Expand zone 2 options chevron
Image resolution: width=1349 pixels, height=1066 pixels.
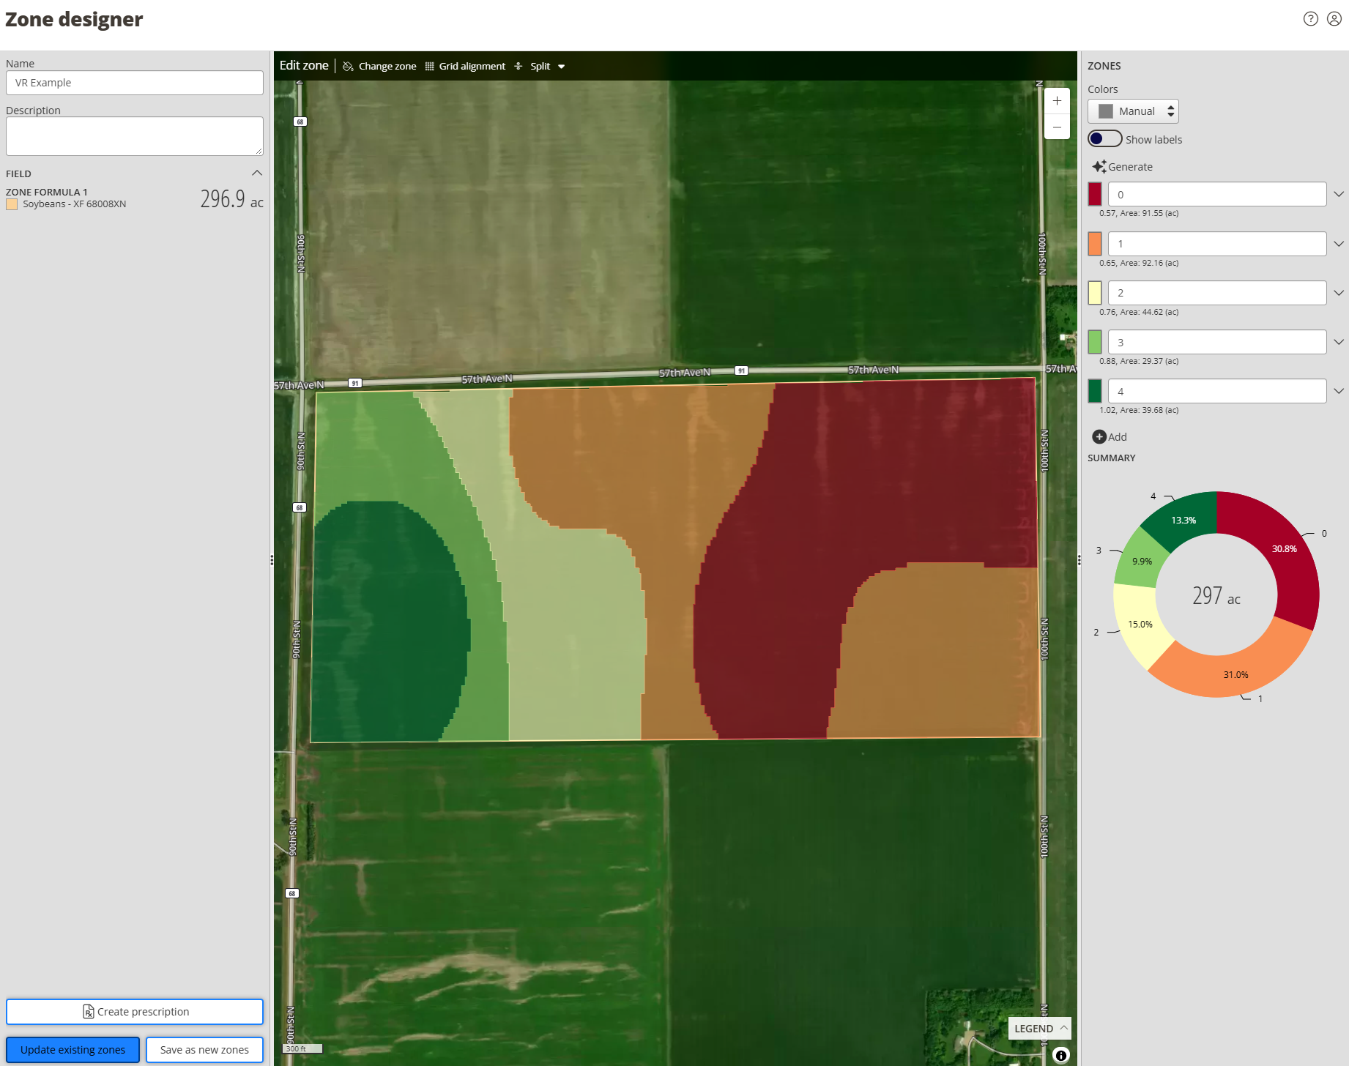tap(1339, 293)
